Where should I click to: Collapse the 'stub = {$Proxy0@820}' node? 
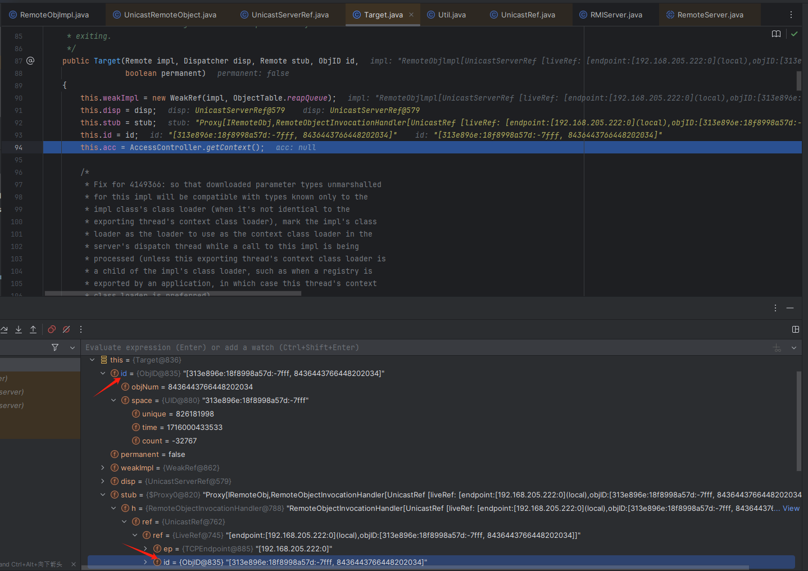click(x=103, y=495)
